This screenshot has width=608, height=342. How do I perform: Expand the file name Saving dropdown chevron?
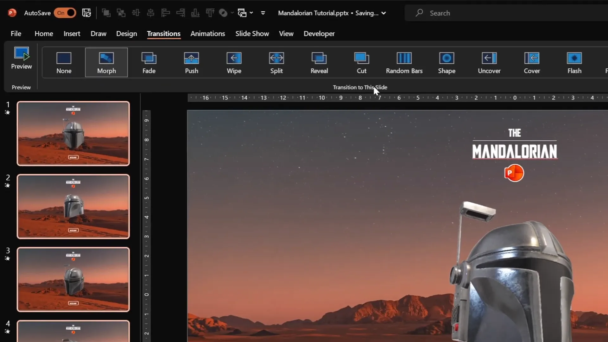(x=384, y=13)
